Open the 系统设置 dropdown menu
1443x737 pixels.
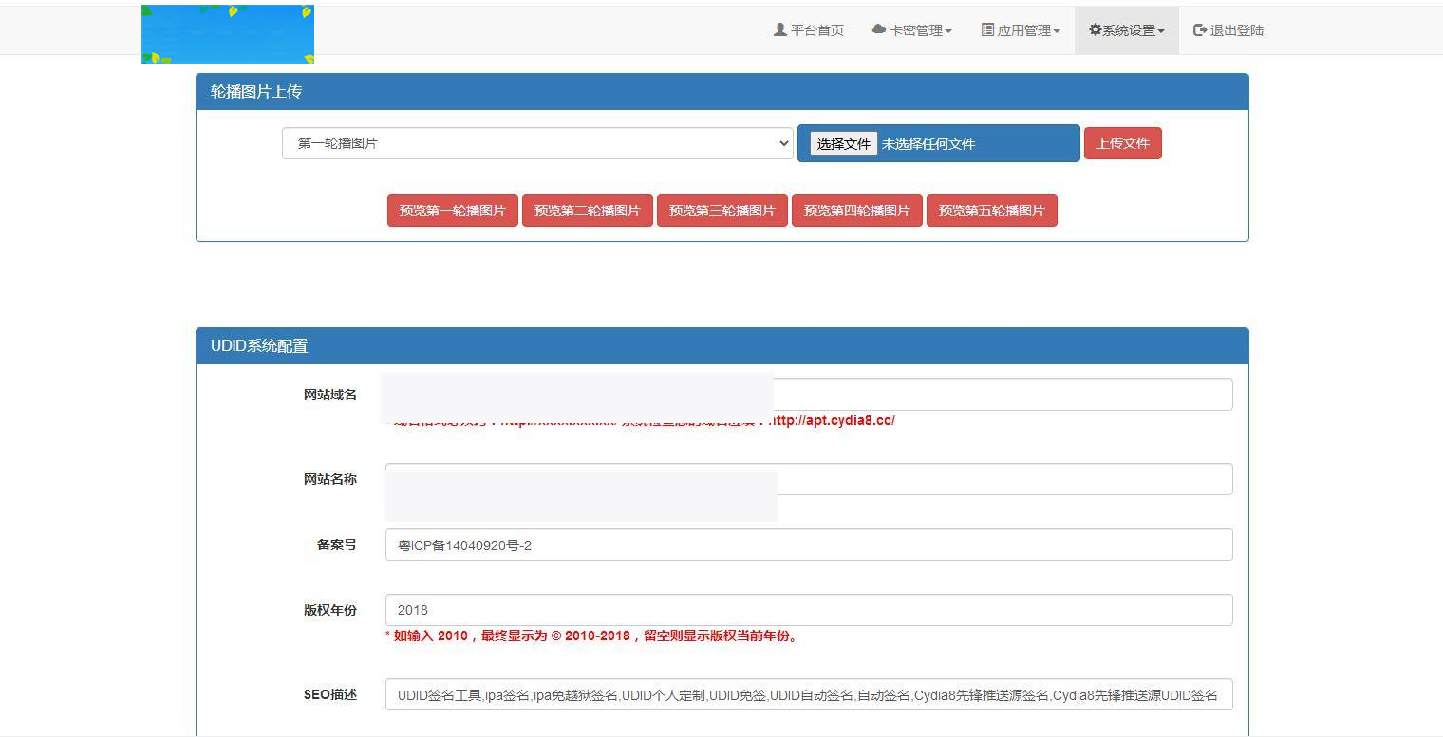click(1126, 29)
